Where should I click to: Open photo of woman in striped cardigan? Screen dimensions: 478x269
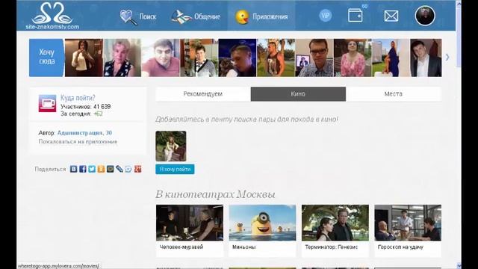click(199, 58)
